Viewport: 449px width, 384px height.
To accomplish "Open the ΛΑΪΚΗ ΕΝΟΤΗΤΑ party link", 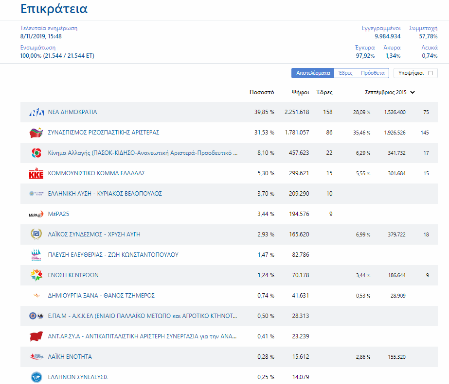I will click(x=70, y=357).
